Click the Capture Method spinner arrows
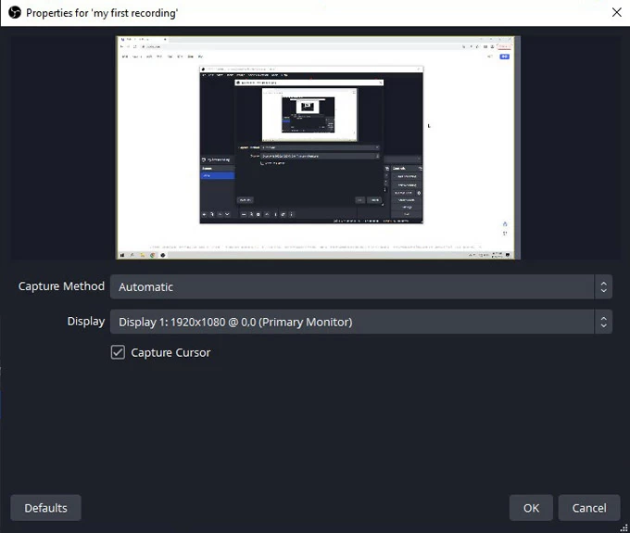 tap(603, 287)
